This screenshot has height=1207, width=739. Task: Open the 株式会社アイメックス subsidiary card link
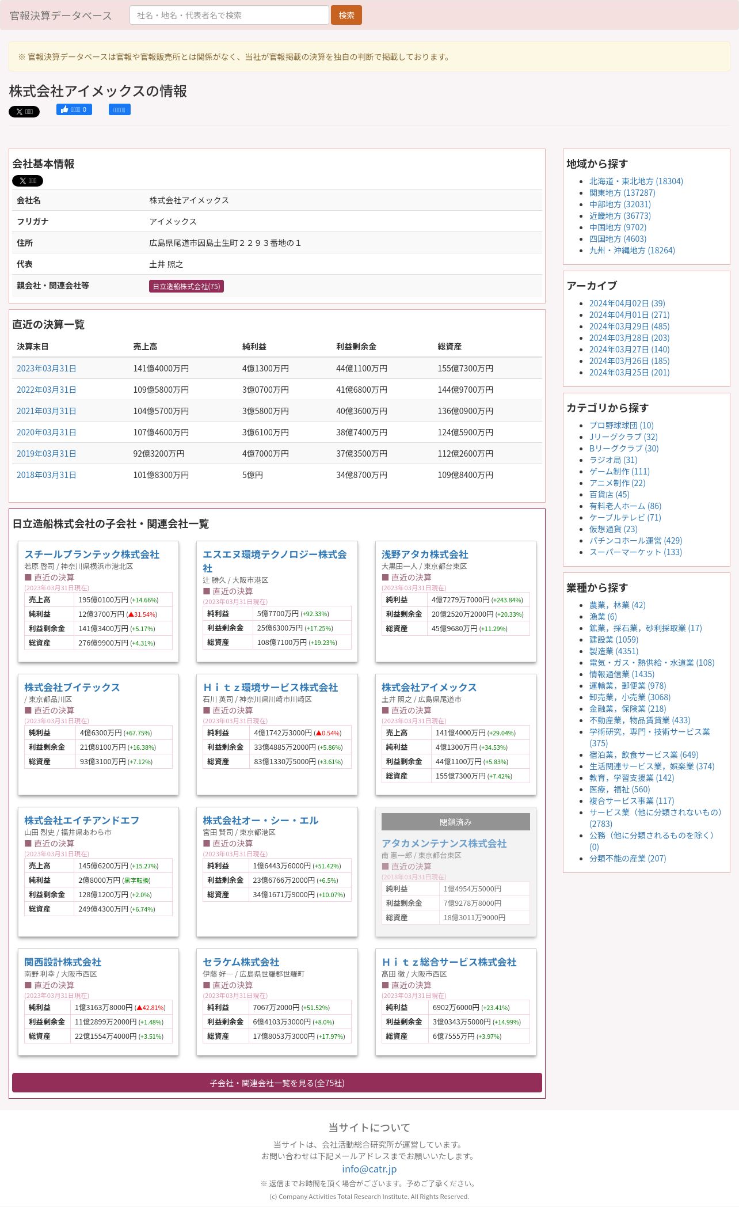click(x=429, y=688)
